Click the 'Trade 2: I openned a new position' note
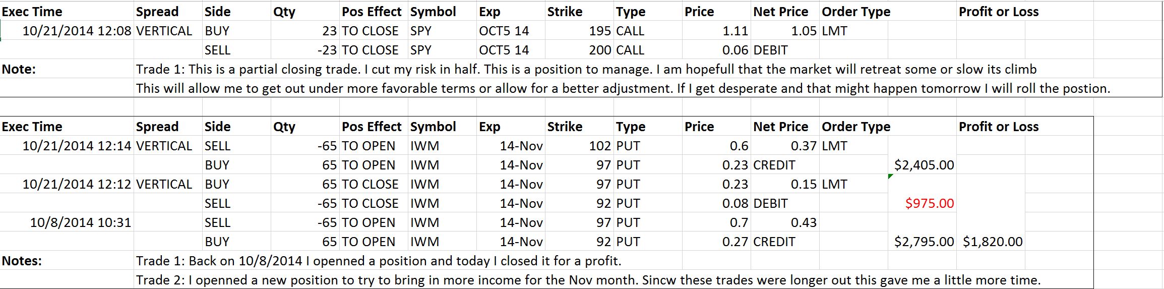 (588, 280)
